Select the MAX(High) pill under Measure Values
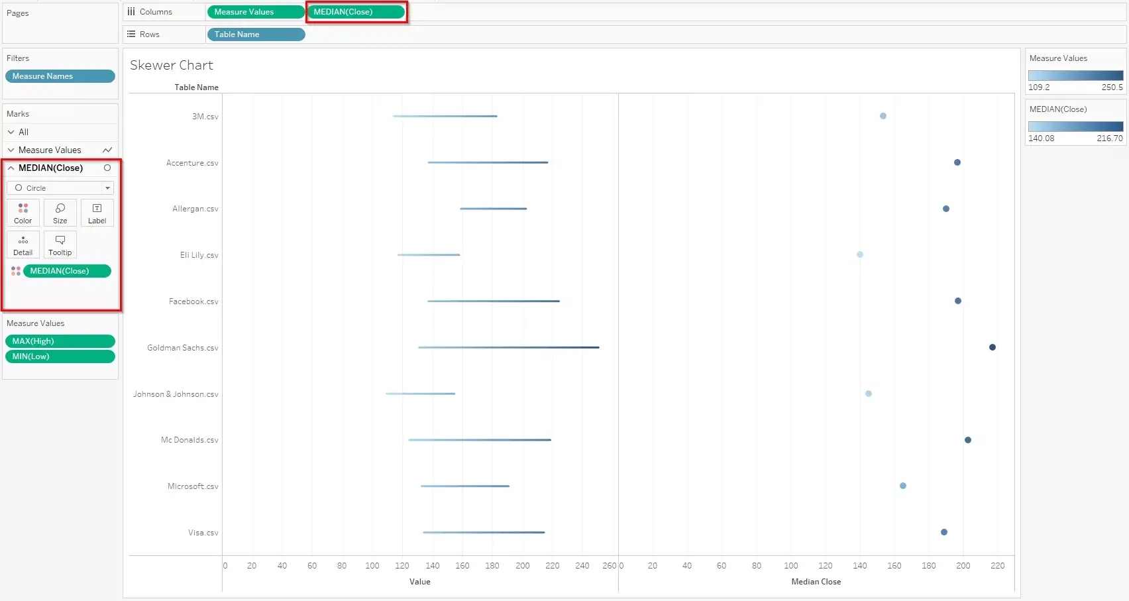 (60, 341)
